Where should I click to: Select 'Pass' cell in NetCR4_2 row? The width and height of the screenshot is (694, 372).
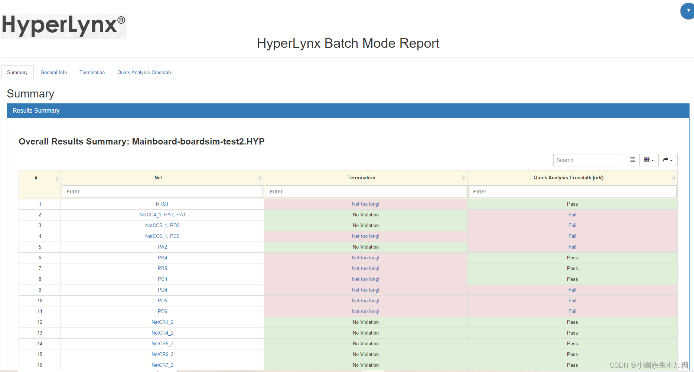click(x=572, y=333)
